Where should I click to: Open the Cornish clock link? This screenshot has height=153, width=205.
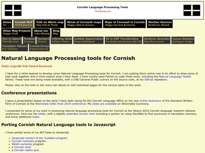click(x=23, y=147)
